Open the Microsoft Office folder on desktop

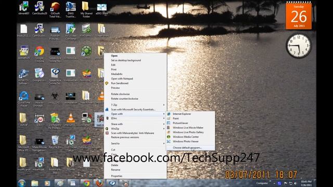pyautogui.click(x=23, y=143)
